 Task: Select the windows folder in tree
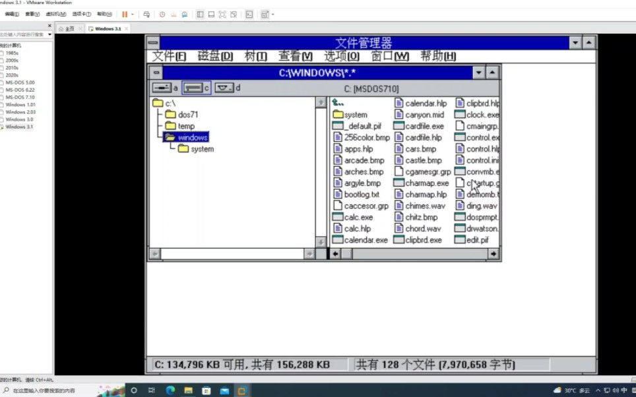pos(186,137)
